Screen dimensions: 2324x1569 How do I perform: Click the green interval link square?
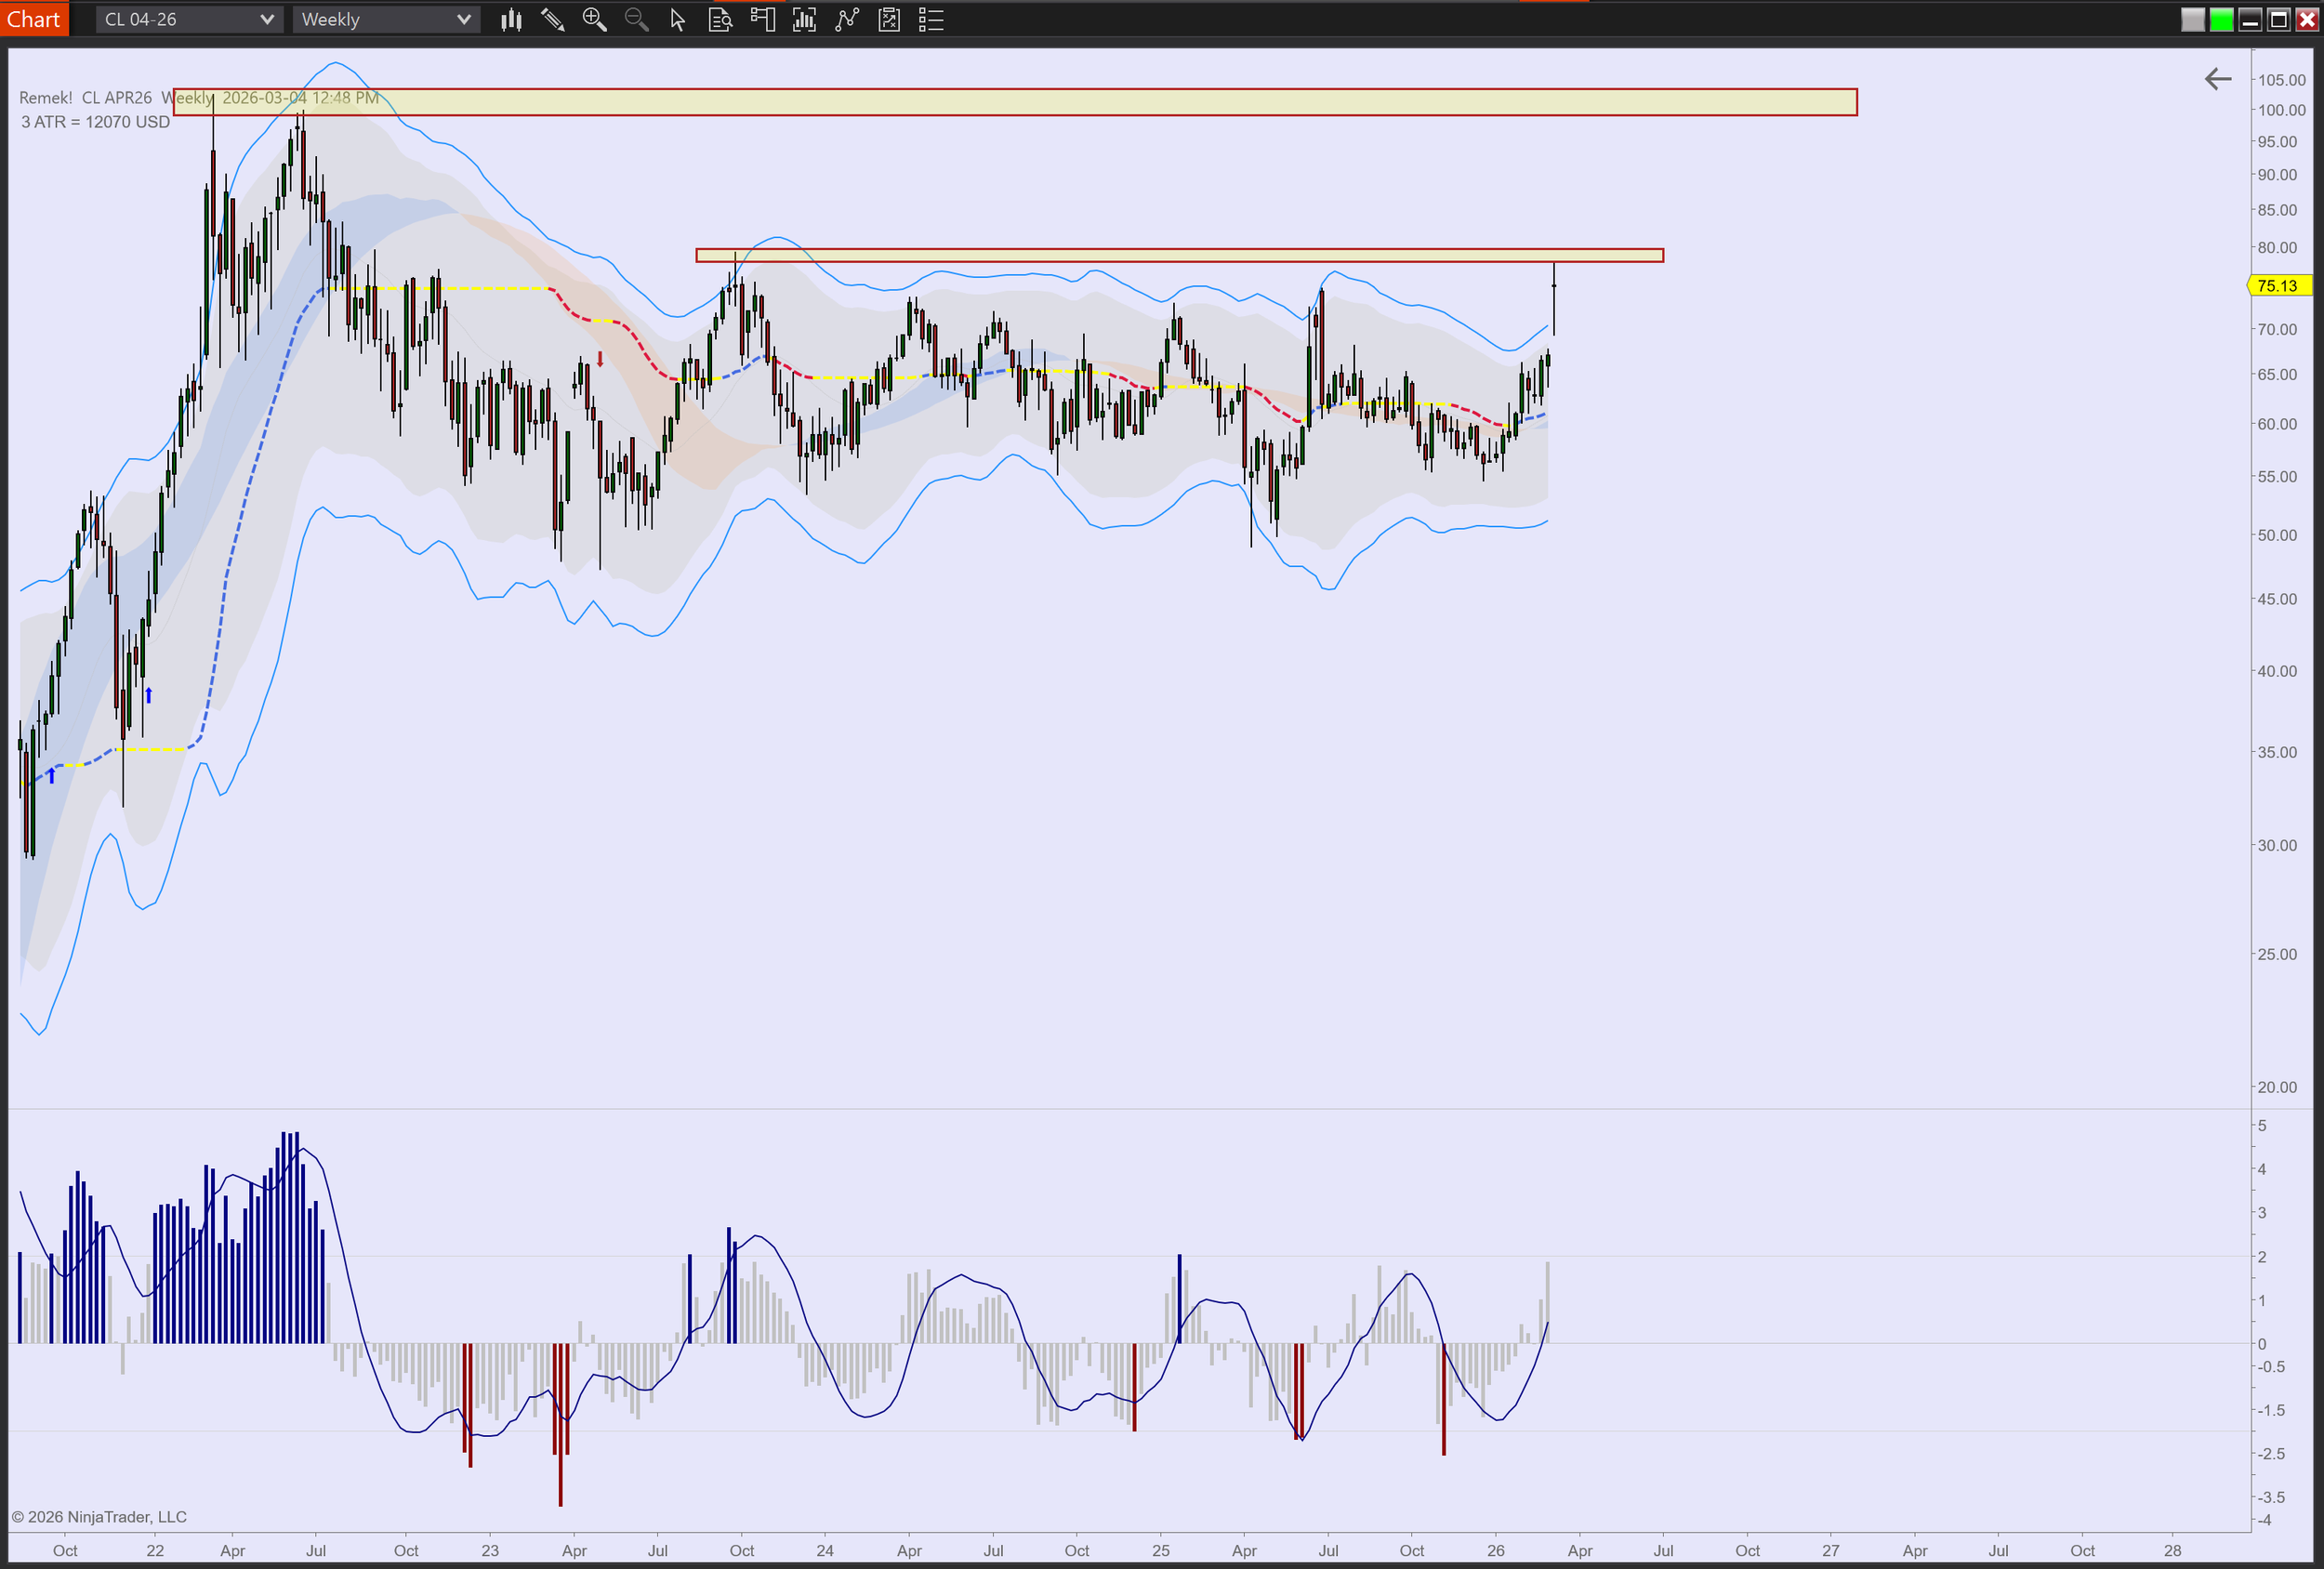click(2221, 19)
